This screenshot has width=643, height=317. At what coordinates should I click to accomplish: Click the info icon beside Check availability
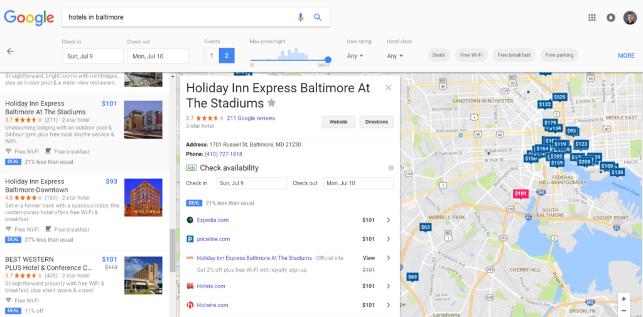tap(391, 168)
